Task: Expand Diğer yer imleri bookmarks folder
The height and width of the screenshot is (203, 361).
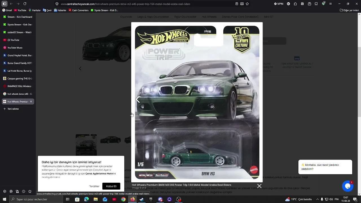Action: tap(349, 10)
